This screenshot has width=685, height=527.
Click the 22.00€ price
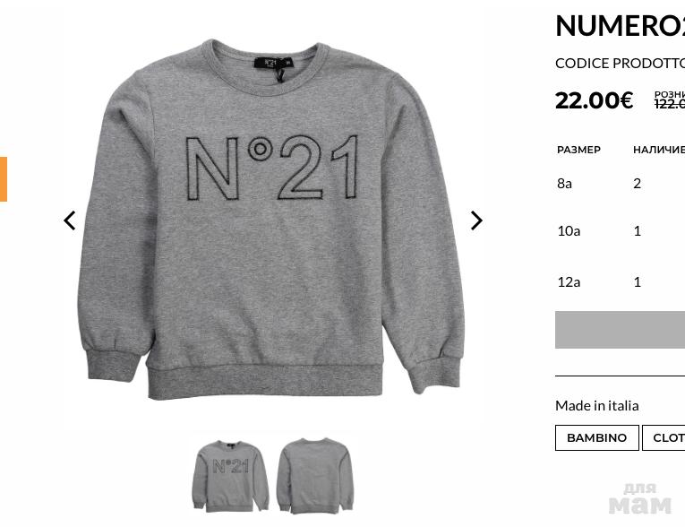pos(595,100)
